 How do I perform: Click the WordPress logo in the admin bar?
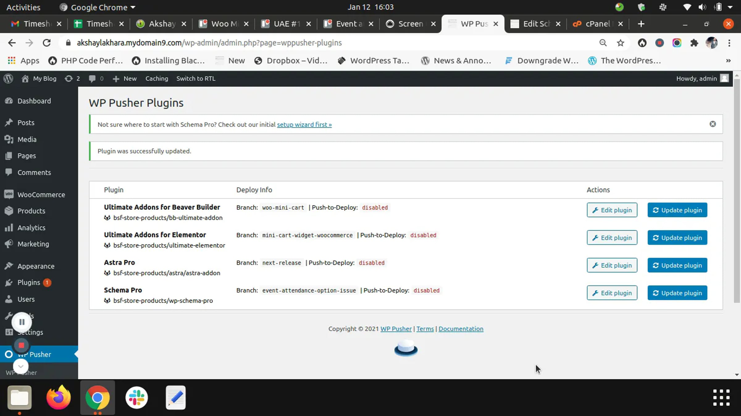point(8,79)
